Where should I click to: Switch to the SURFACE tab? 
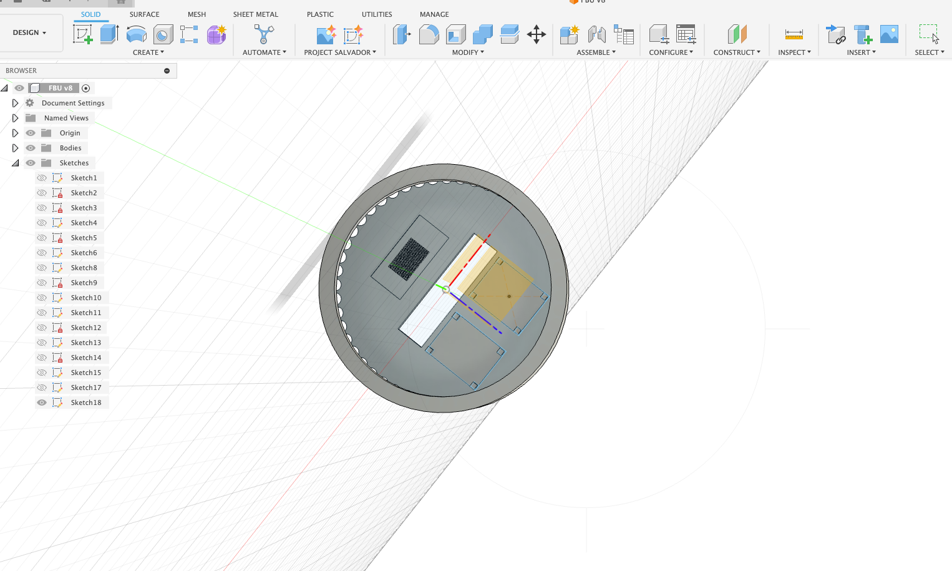[144, 14]
